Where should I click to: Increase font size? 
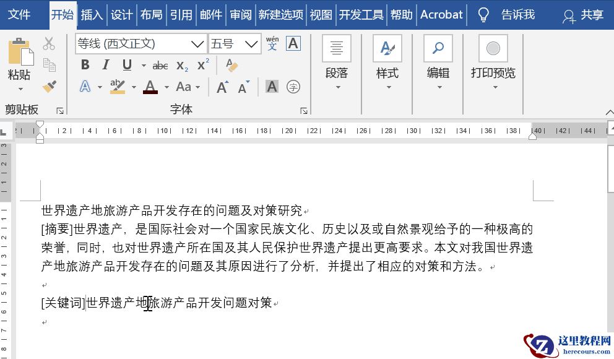point(222,87)
